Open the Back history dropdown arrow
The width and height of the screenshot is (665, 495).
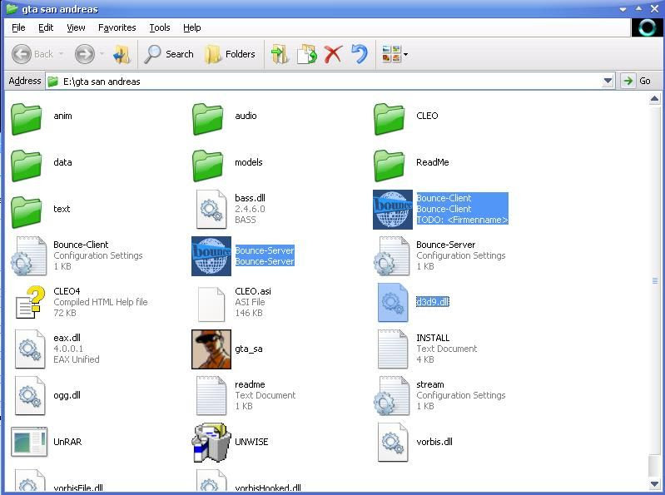tap(62, 54)
